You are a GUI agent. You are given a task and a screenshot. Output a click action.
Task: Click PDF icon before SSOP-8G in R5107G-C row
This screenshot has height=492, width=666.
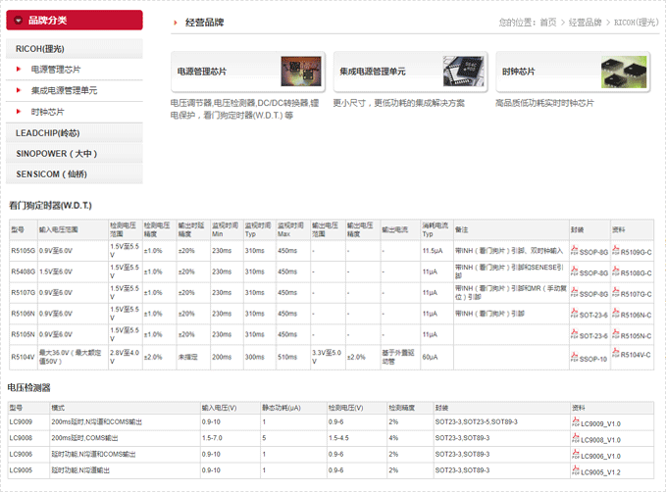pos(575,292)
